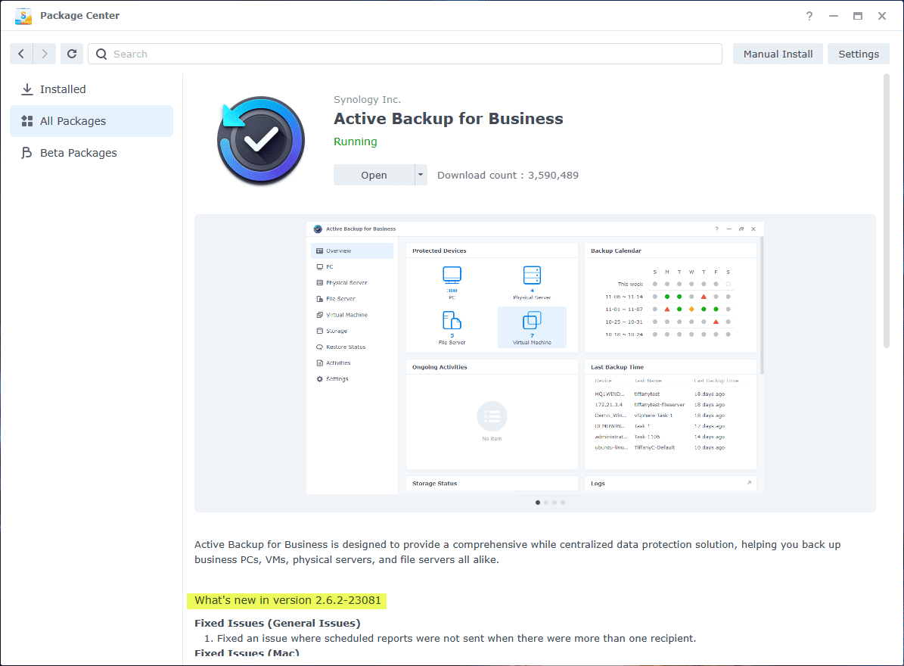Click the All Packages grid icon
The image size is (904, 666).
tap(26, 121)
